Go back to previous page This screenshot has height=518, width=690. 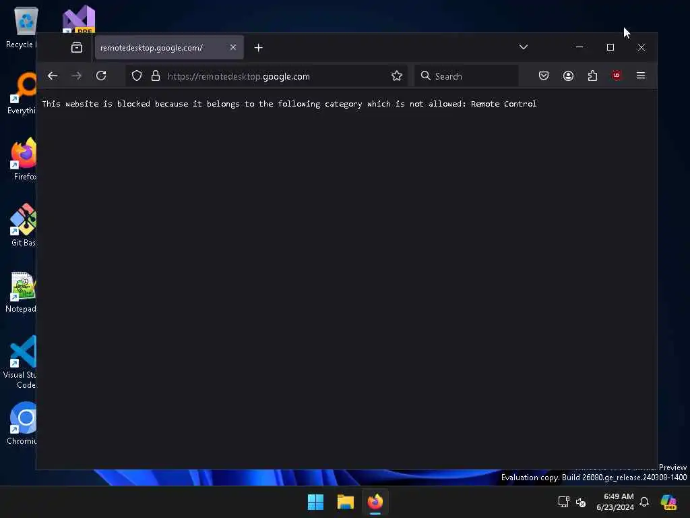point(53,76)
